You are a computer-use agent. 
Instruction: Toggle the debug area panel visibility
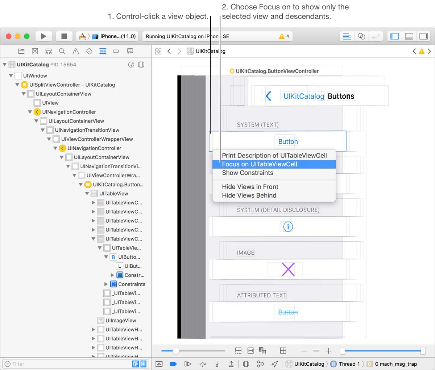tap(409, 36)
